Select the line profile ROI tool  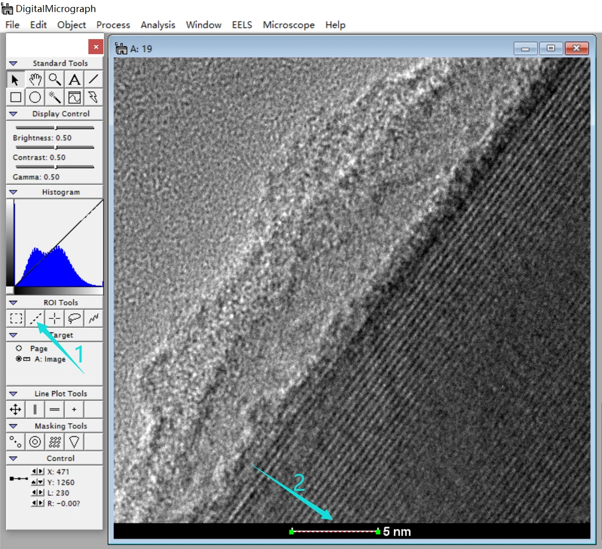tap(35, 318)
